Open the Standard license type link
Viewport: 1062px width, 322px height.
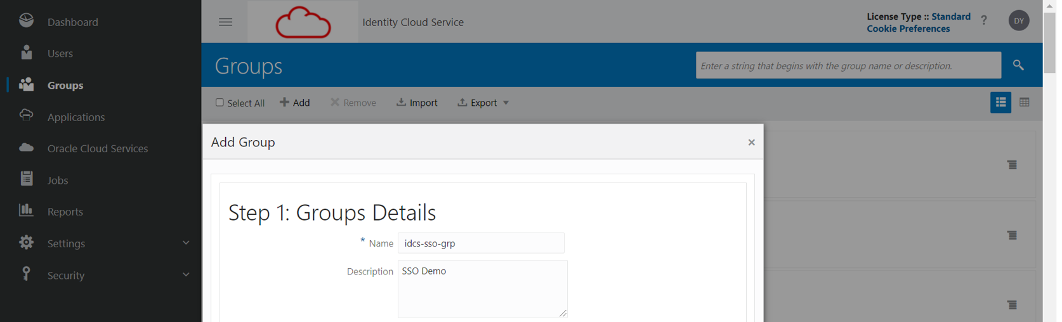click(950, 16)
